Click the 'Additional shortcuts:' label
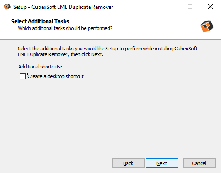 (40, 67)
